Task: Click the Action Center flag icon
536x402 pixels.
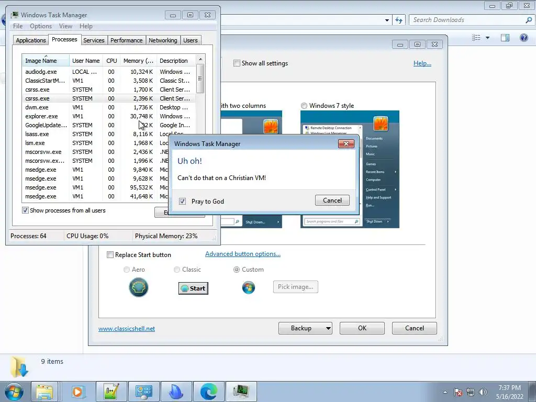Action: point(457,392)
